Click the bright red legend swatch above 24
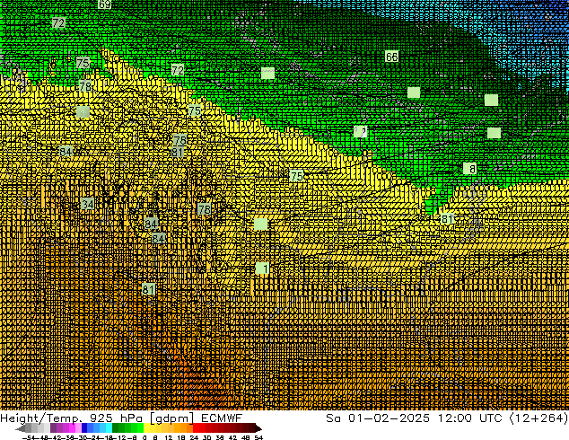Viewport: 569px width, 440px height. [x=196, y=428]
